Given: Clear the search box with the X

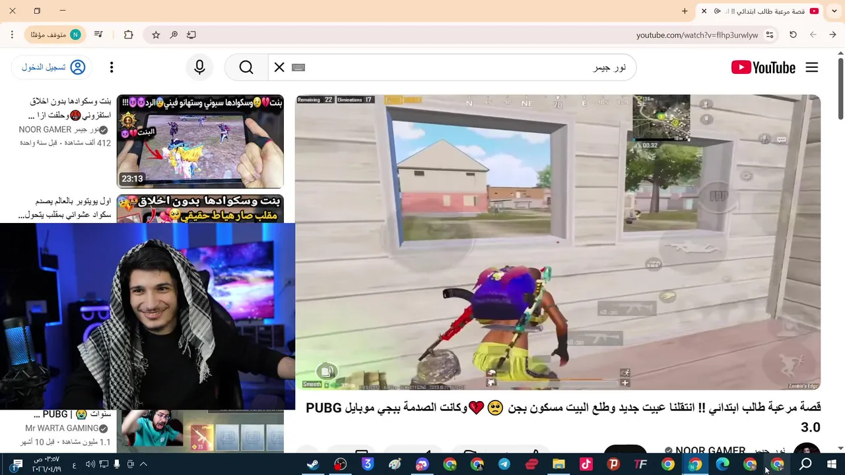Looking at the screenshot, I should coord(279,67).
